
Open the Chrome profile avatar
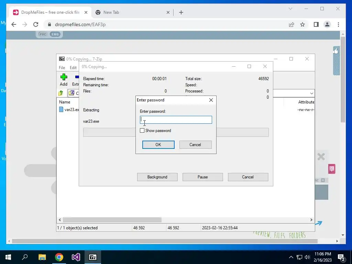tap(327, 24)
